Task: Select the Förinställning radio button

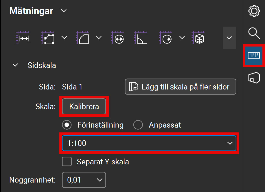Action: 67,125
